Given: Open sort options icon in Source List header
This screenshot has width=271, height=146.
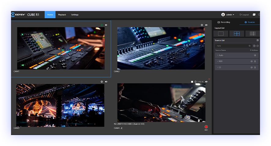Looking at the screenshot, I should pyautogui.click(x=258, y=40).
